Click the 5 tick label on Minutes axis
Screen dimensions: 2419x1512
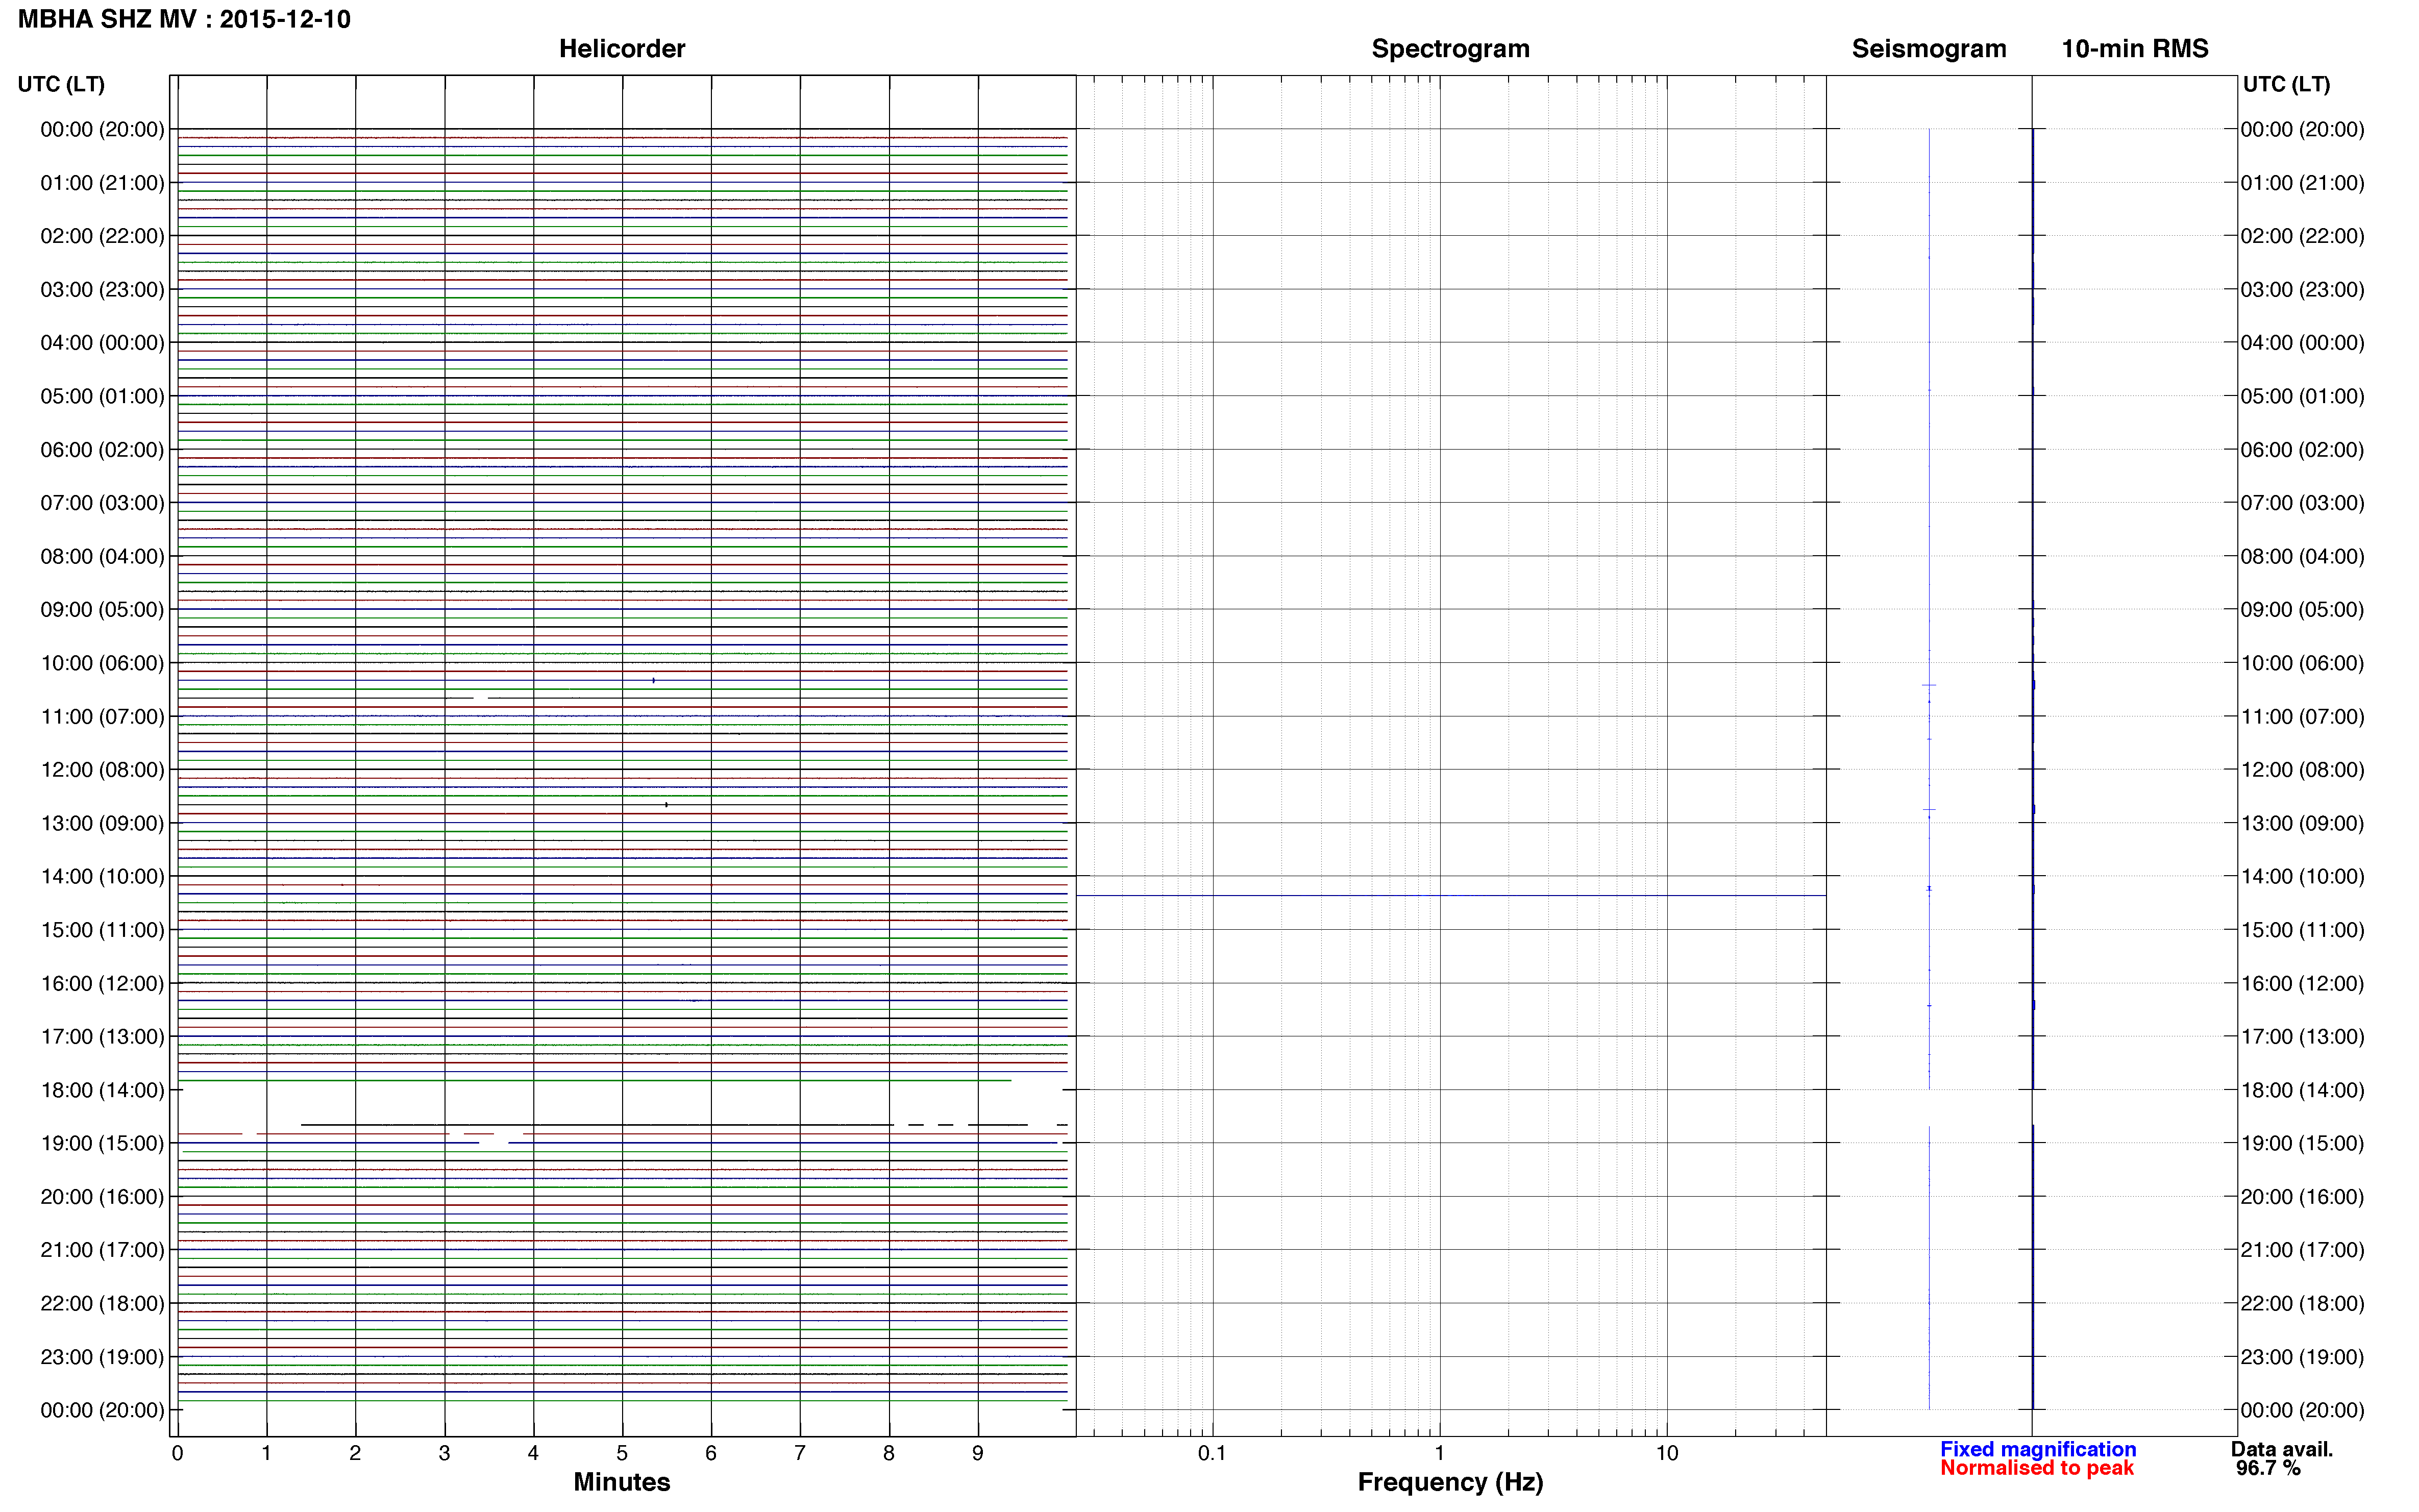click(x=622, y=1454)
